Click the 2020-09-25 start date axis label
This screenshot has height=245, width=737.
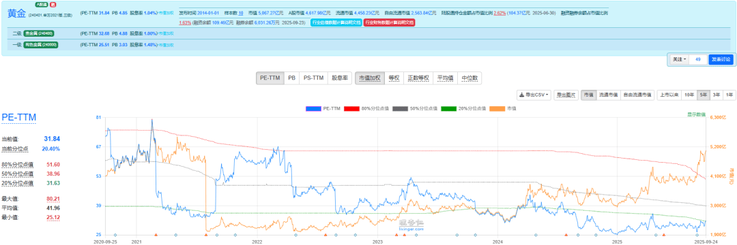[x=106, y=242]
